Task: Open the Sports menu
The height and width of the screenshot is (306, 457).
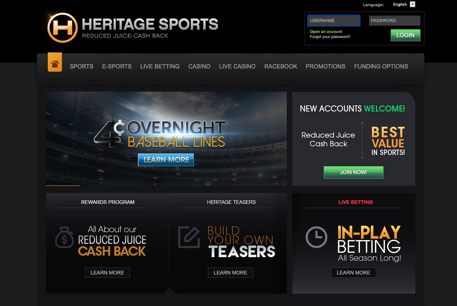Action: pyautogui.click(x=81, y=66)
